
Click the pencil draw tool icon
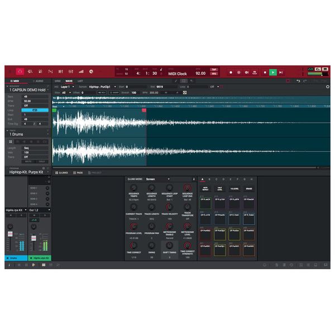pyautogui.click(x=176, y=81)
